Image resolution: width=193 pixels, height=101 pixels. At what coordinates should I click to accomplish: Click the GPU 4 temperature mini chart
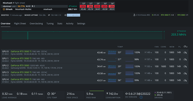tap(112, 80)
